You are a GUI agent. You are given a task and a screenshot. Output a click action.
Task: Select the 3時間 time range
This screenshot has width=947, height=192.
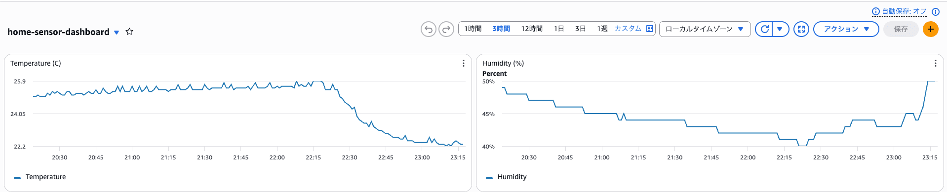click(501, 29)
